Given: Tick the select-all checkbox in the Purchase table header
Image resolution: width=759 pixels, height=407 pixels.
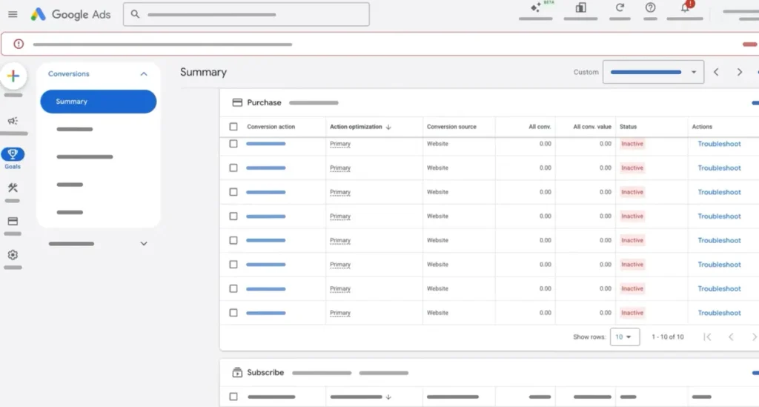Looking at the screenshot, I should [x=233, y=127].
